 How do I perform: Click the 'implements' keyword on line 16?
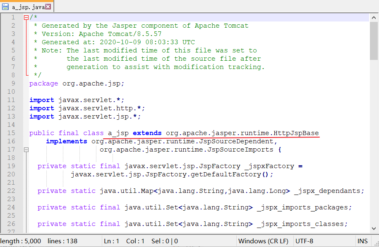[x=67, y=141]
